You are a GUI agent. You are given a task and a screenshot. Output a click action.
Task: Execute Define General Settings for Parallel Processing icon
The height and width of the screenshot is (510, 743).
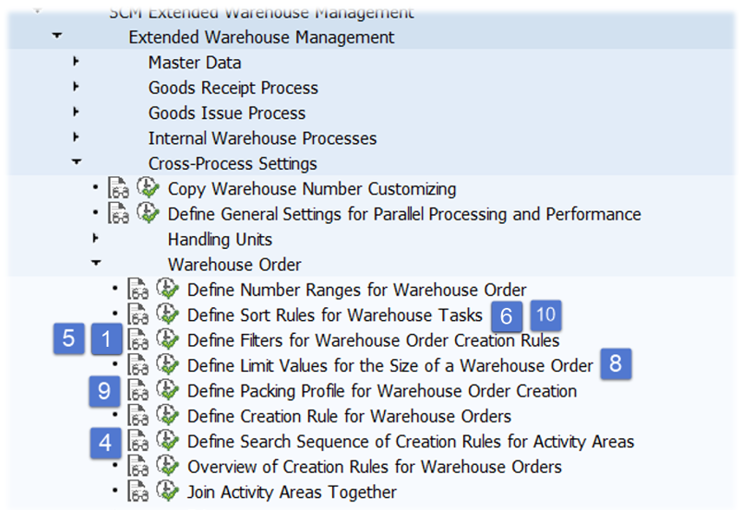(148, 213)
